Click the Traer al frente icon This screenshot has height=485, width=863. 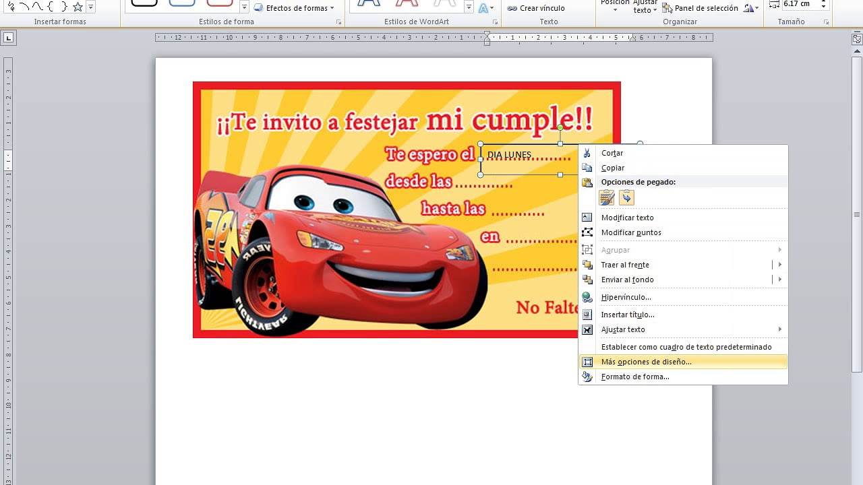[x=587, y=265]
